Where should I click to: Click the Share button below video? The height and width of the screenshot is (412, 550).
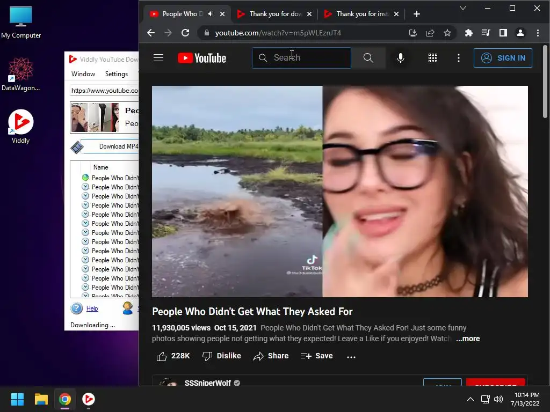click(271, 356)
